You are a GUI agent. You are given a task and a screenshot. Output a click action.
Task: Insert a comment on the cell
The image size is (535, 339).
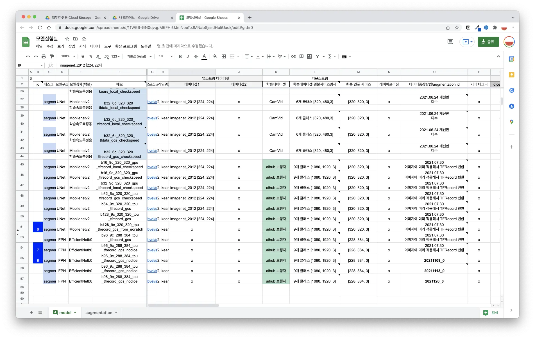[x=301, y=56]
